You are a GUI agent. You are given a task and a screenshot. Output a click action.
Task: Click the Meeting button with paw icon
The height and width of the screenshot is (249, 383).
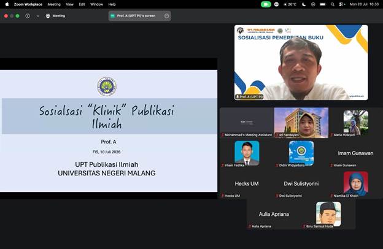point(55,16)
